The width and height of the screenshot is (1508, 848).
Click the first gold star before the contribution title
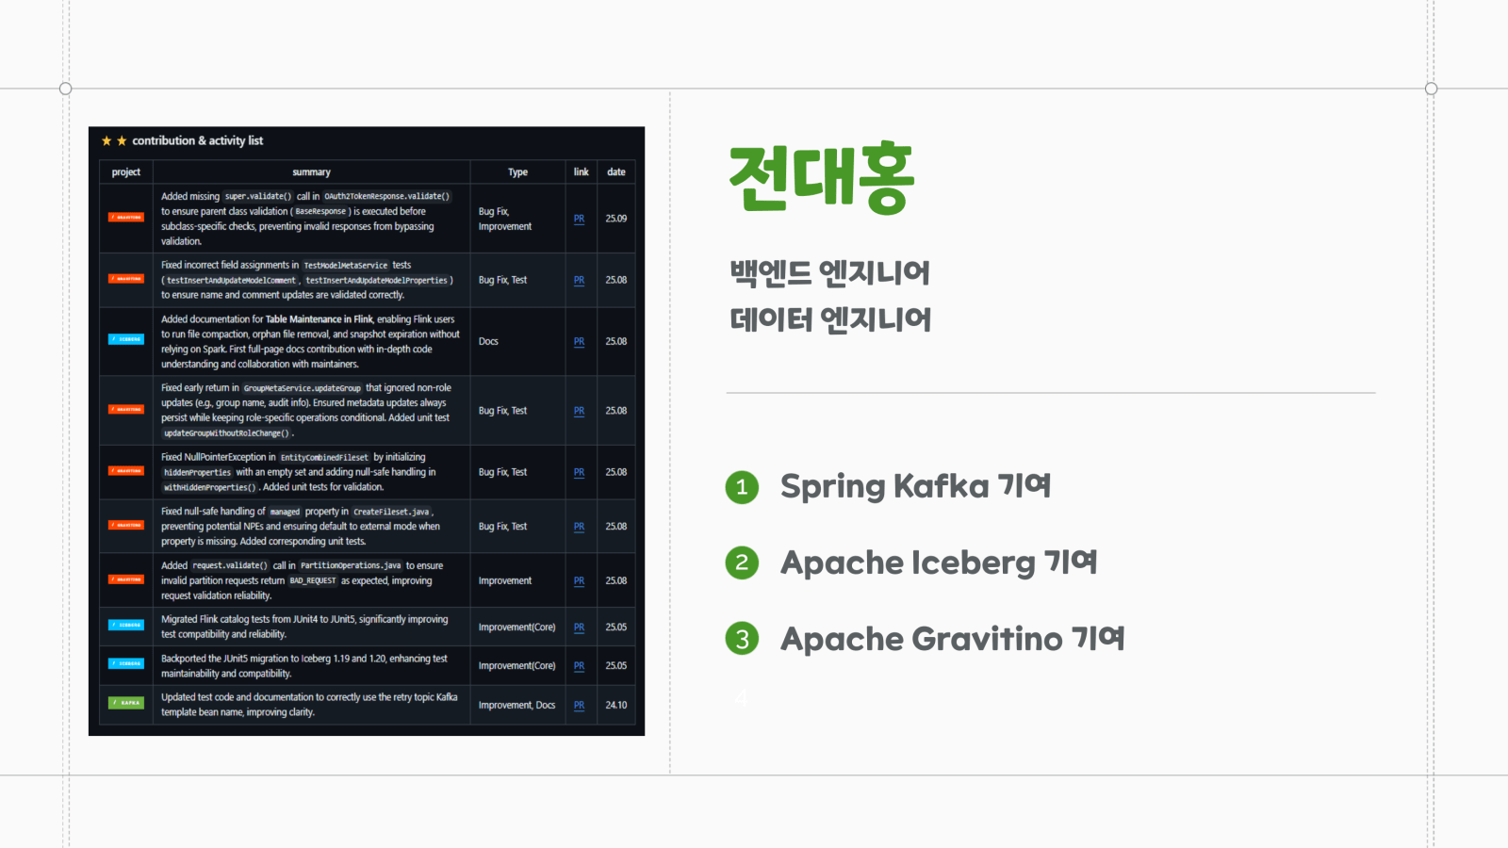click(x=107, y=140)
